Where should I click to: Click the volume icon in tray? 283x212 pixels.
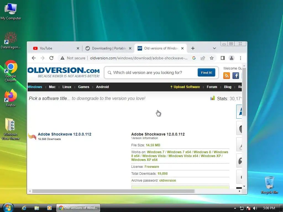tap(255, 208)
